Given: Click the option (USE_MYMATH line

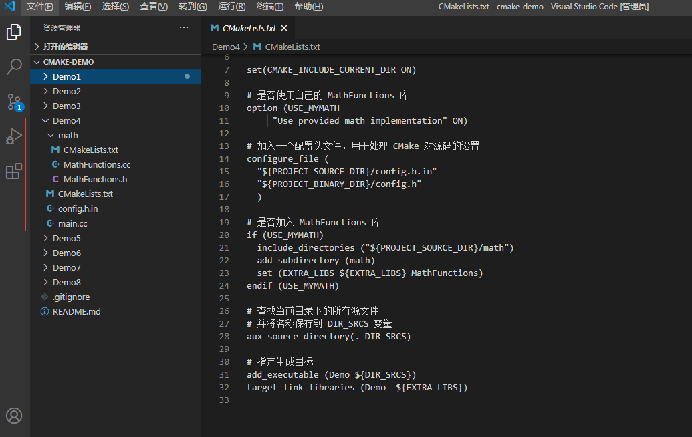Looking at the screenshot, I should coord(293,108).
